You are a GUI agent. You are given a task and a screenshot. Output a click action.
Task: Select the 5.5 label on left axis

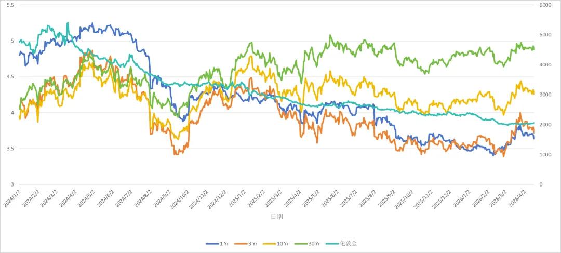pyautogui.click(x=10, y=5)
